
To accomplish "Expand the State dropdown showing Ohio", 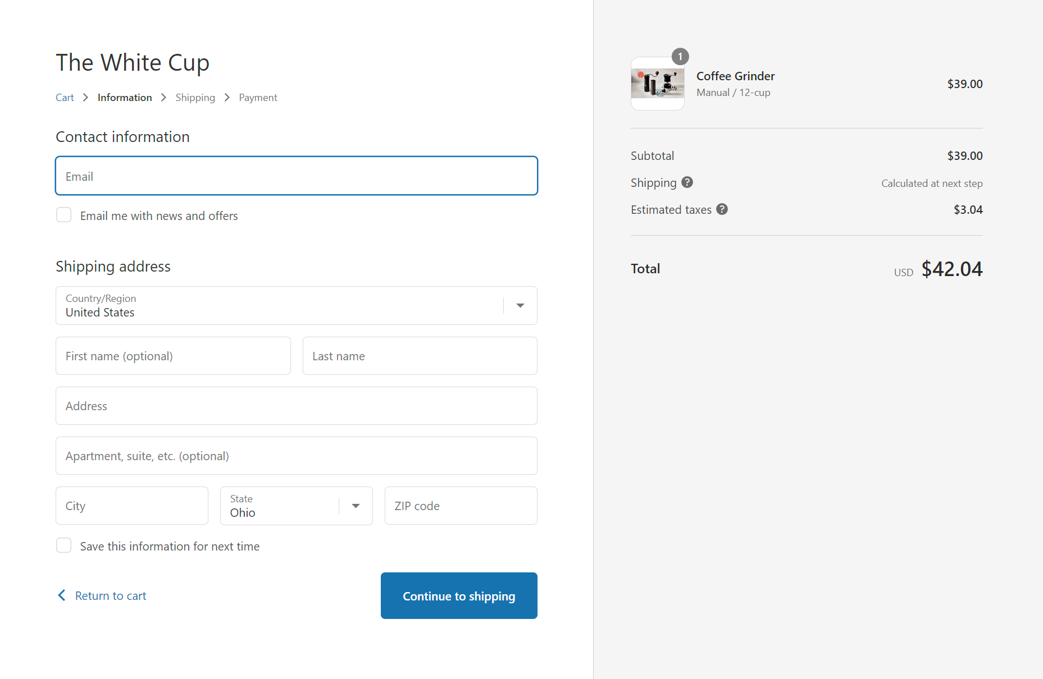I will click(x=296, y=506).
